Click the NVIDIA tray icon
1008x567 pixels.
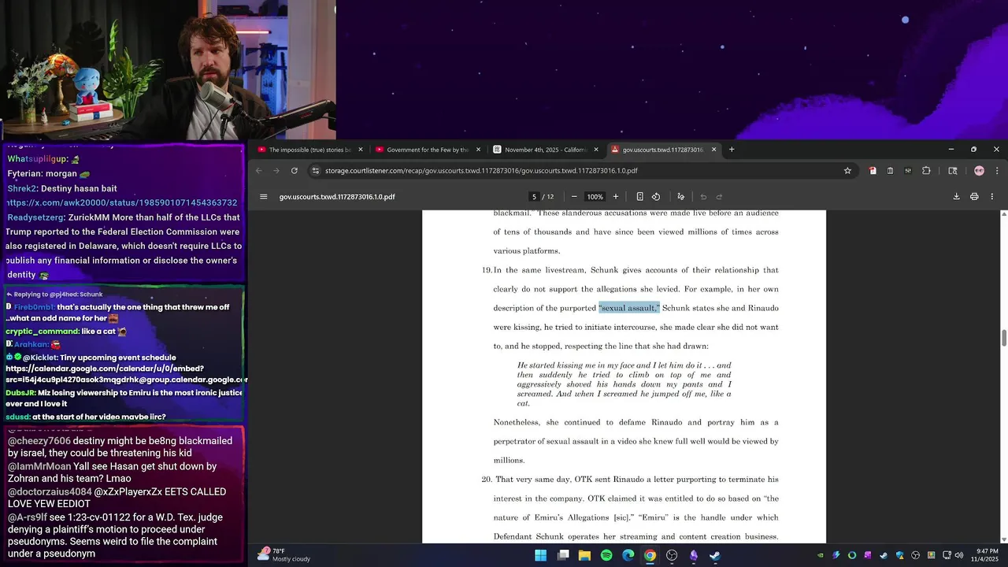coord(821,555)
